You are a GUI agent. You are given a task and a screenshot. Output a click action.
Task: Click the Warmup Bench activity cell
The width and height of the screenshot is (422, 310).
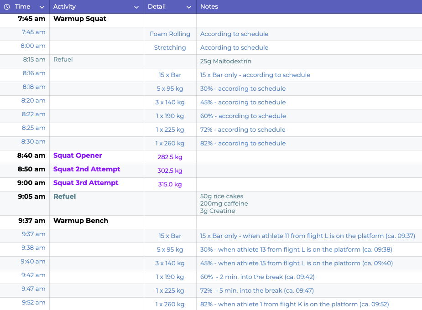coord(97,222)
